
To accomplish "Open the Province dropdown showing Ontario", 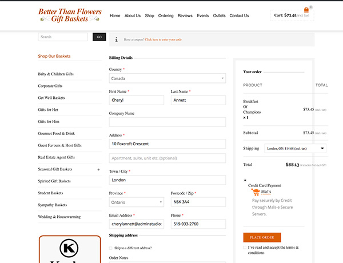I will [x=136, y=202].
